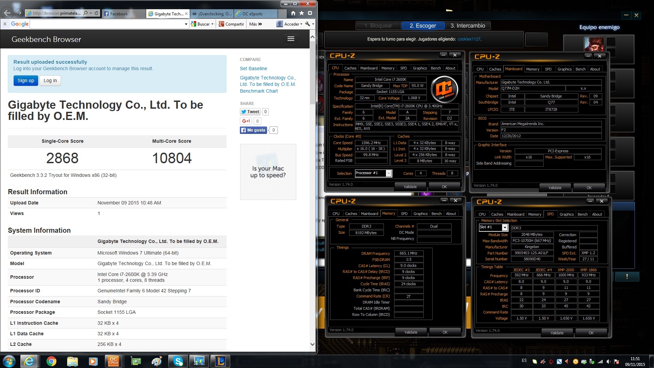The image size is (654, 368).
Task: Open the Slot #1 memory slot dropdown
Action: tap(505, 228)
